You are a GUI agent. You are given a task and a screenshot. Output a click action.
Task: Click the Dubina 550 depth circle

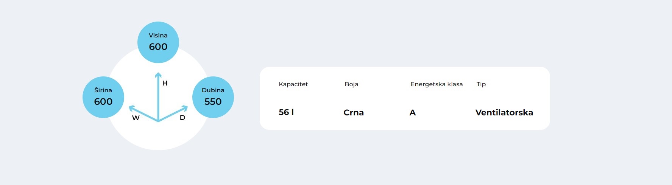[213, 97]
